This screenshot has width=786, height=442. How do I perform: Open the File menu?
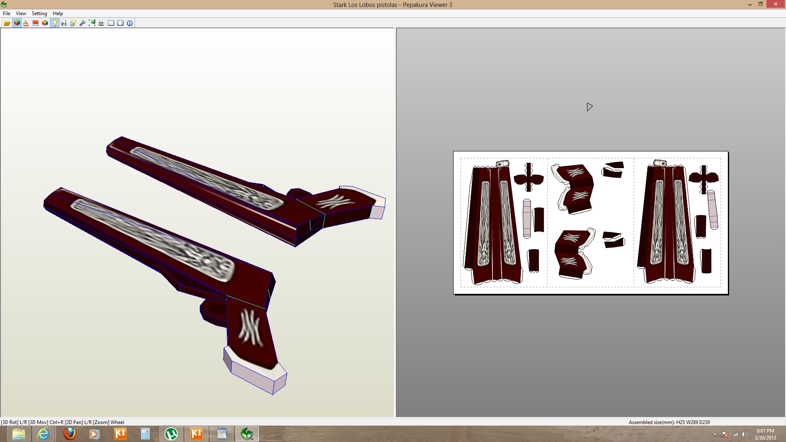[x=7, y=13]
